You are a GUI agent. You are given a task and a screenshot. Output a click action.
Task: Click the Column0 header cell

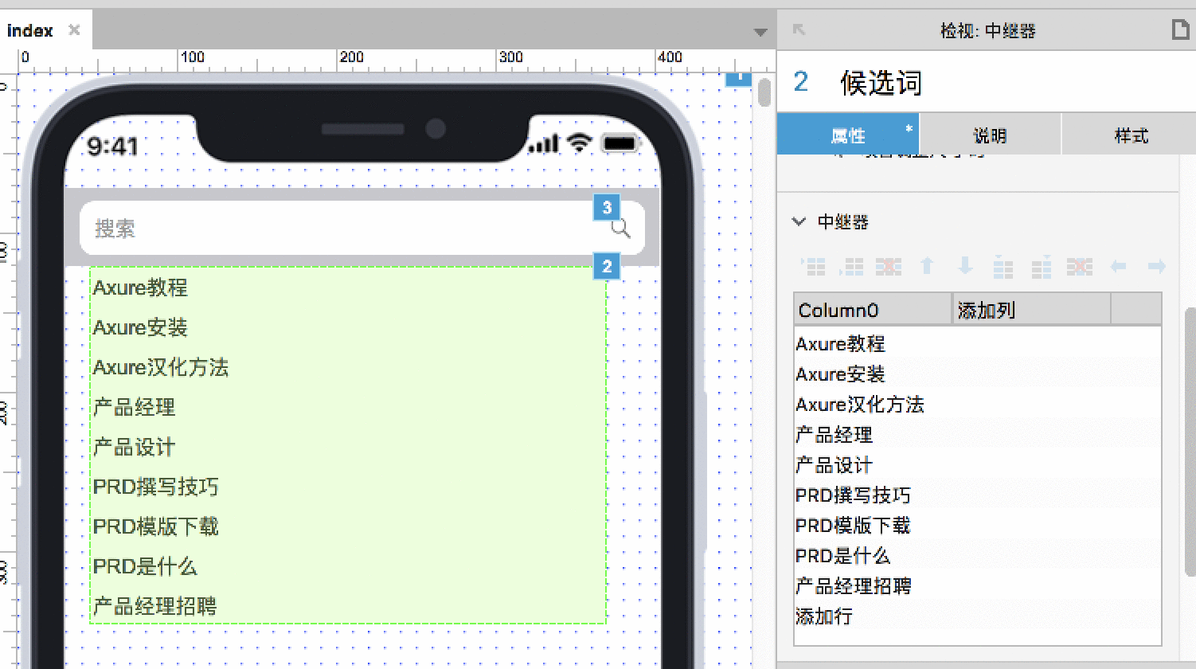[x=873, y=310]
